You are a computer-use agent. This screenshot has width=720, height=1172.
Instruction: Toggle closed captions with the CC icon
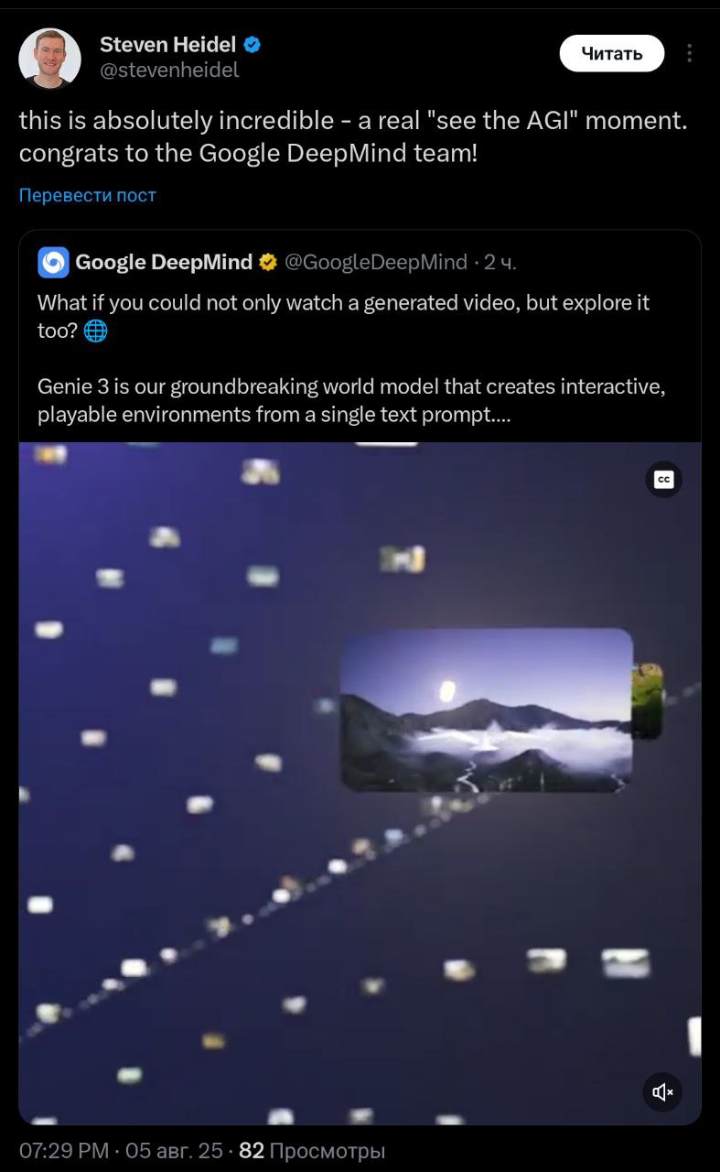point(663,479)
